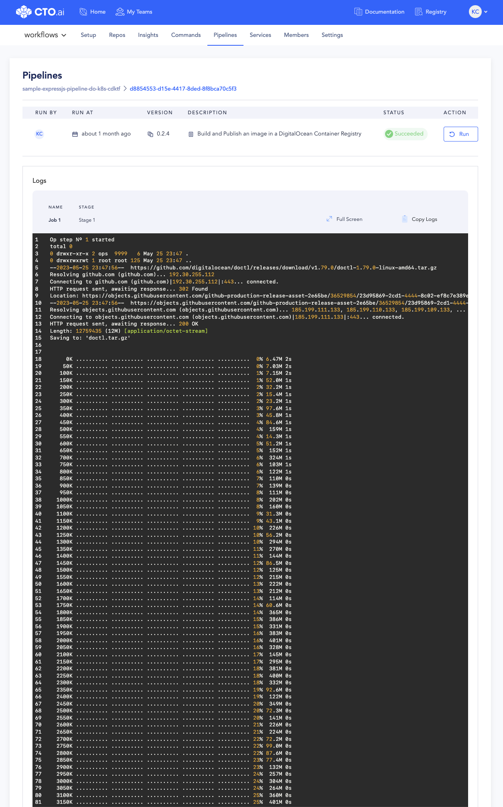Open My Teams link
The width and height of the screenshot is (503, 807).
tap(140, 12)
